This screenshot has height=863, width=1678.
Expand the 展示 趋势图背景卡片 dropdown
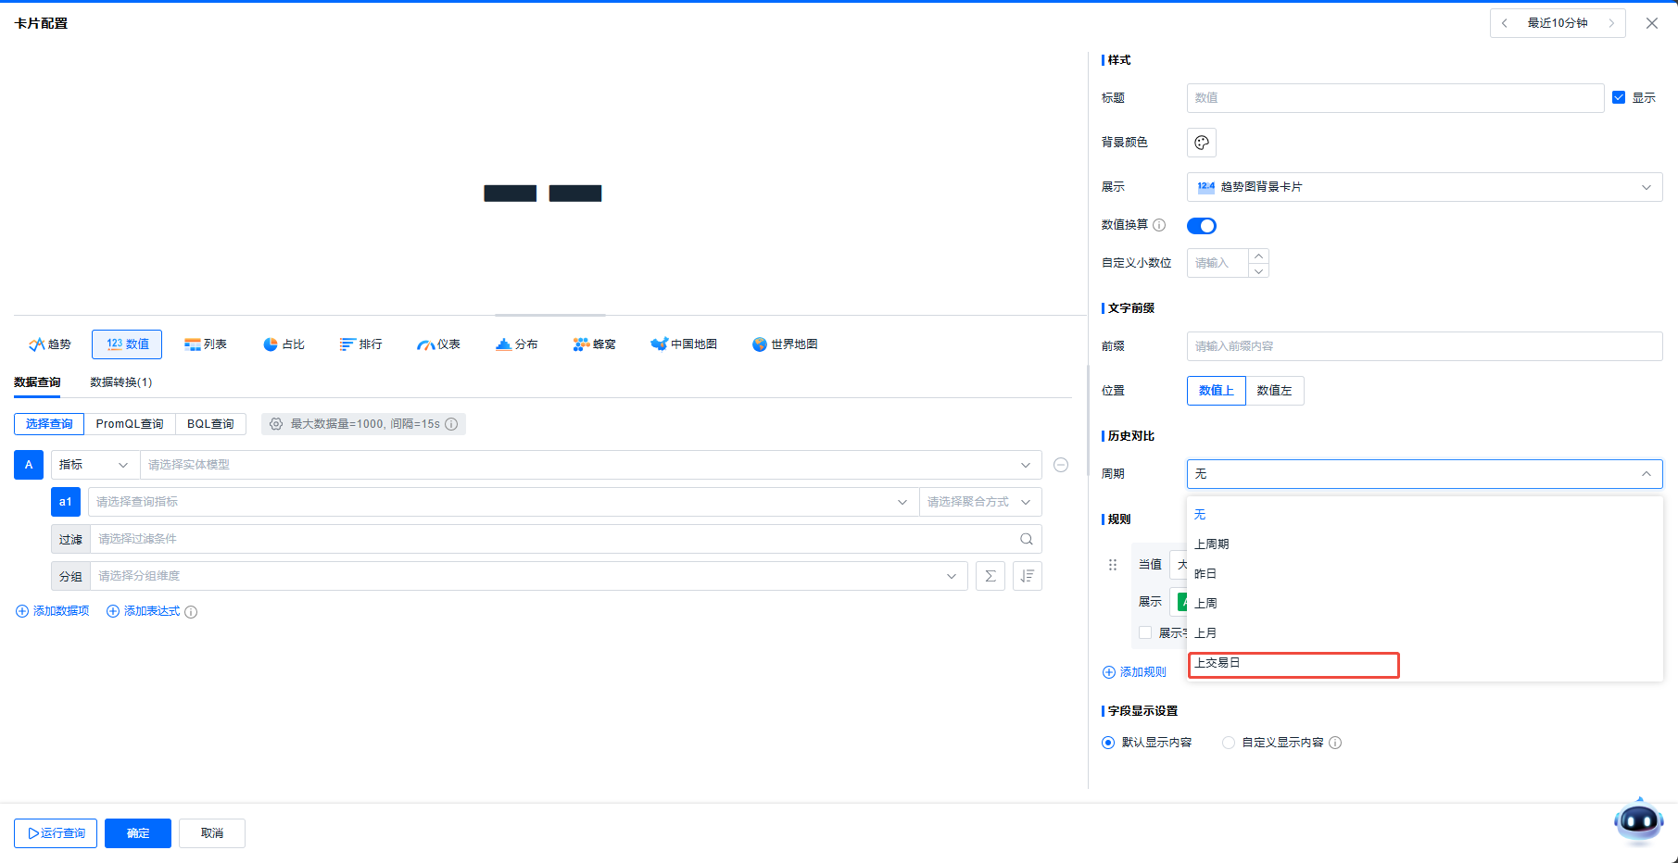click(x=1423, y=187)
